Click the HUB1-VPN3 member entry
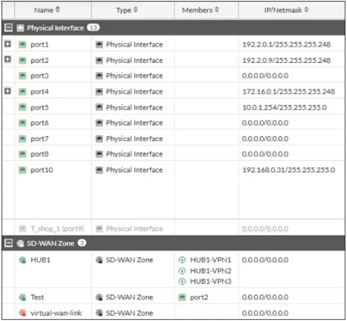This screenshot has height=321, width=347. 210,281
